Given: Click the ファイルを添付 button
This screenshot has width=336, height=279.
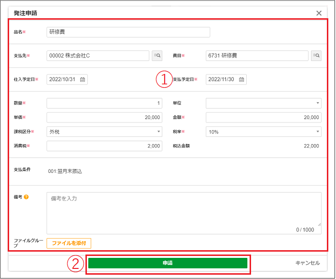Looking at the screenshot, I should [x=69, y=243].
